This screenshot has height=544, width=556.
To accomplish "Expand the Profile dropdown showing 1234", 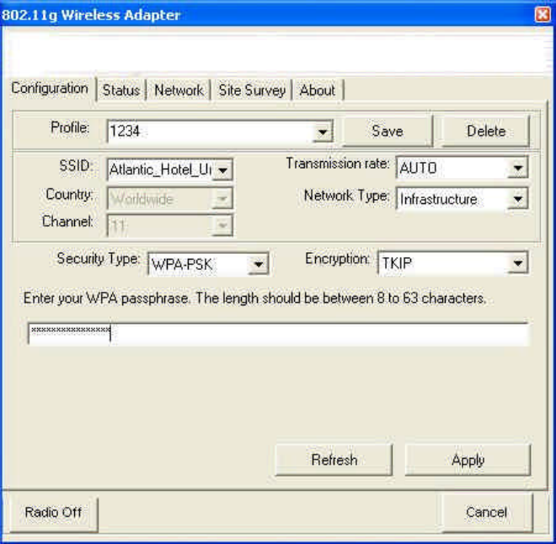I will click(x=323, y=132).
